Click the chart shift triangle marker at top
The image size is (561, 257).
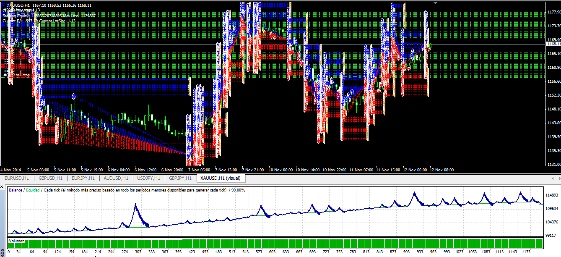[x=436, y=3]
